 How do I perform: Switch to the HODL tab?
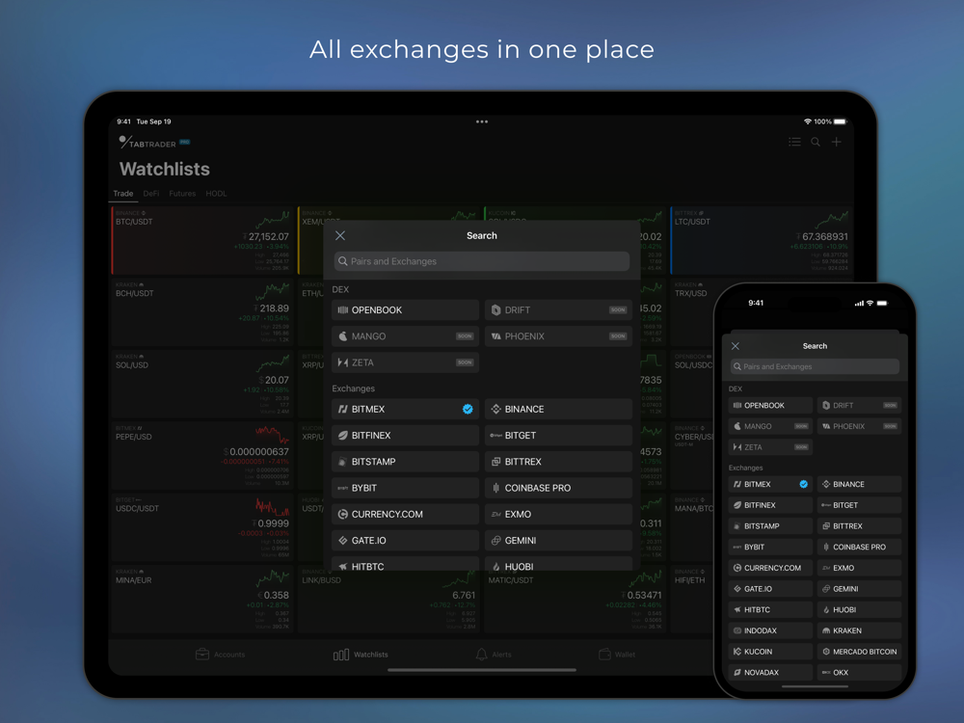click(216, 193)
